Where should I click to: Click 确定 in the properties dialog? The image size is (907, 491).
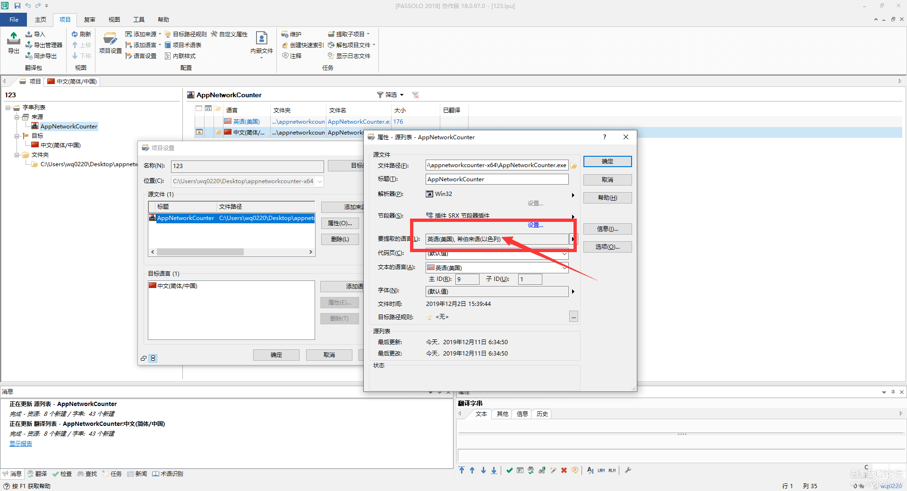607,161
